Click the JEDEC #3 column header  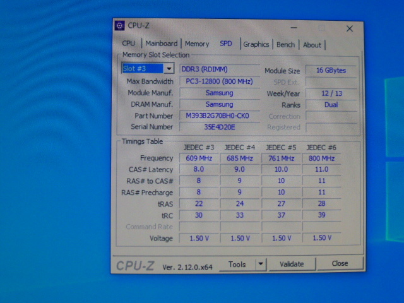tap(199, 147)
